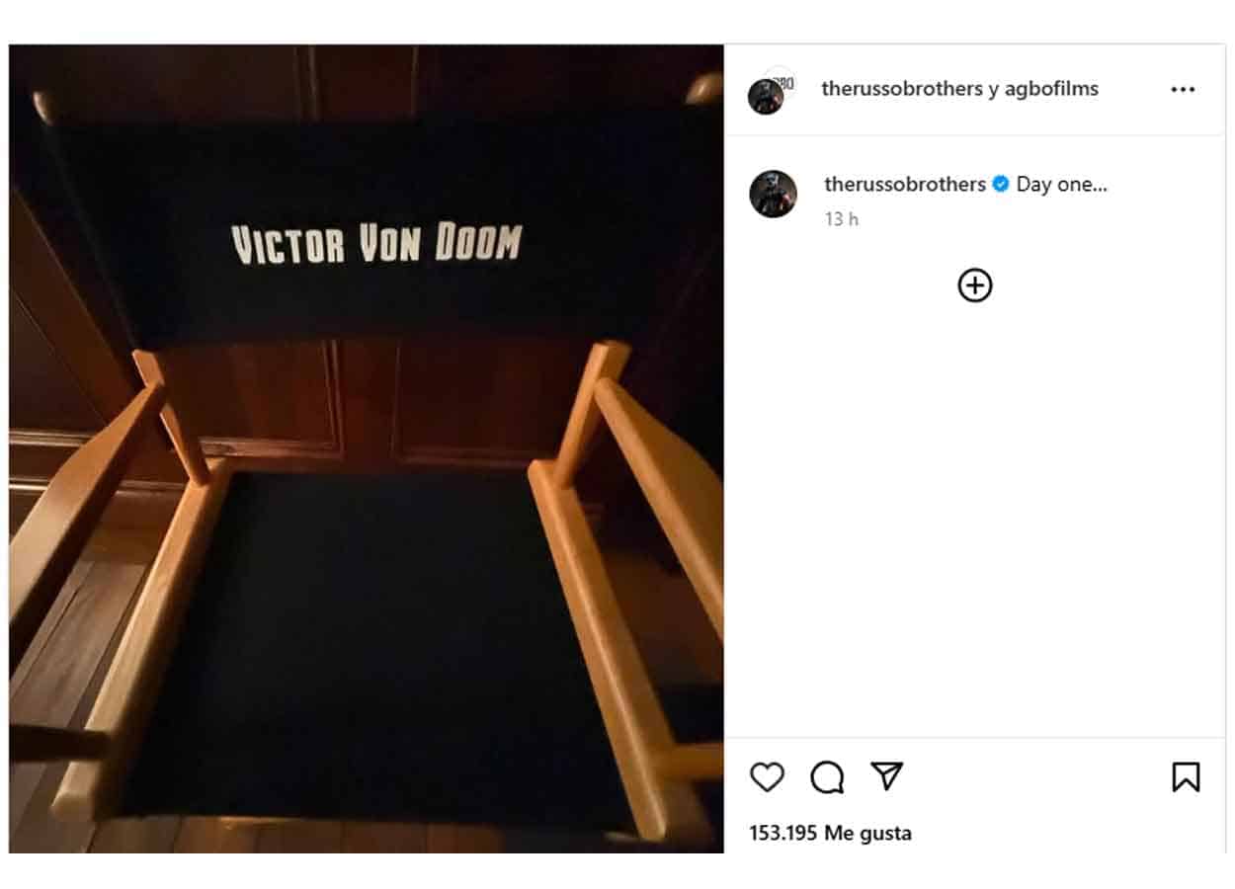
Task: Click the Victor Von Doom name on the chair
Action: click(x=375, y=245)
